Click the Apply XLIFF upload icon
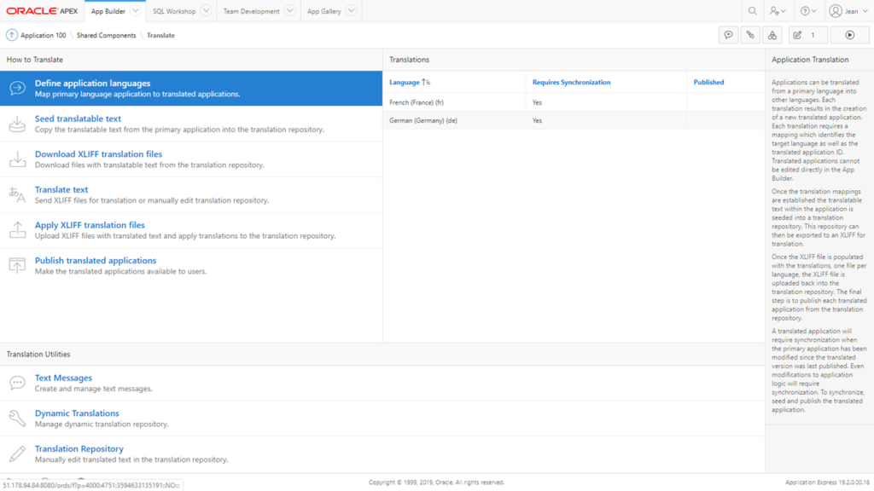The height and width of the screenshot is (491, 874). (x=17, y=230)
